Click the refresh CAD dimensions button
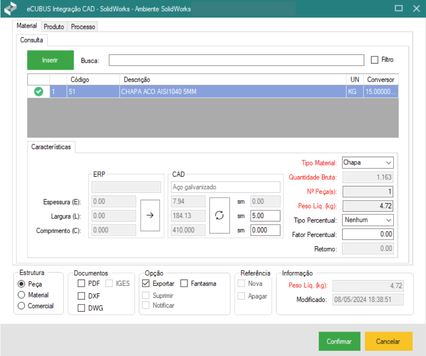Screen dimensions: 426x356 pyautogui.click(x=219, y=215)
